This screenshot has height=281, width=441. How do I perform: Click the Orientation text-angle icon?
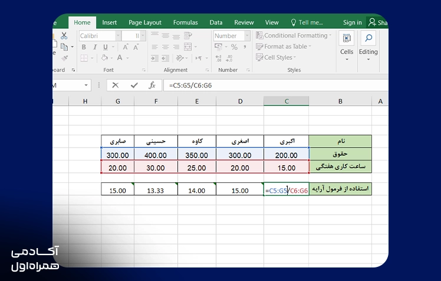[179, 58]
